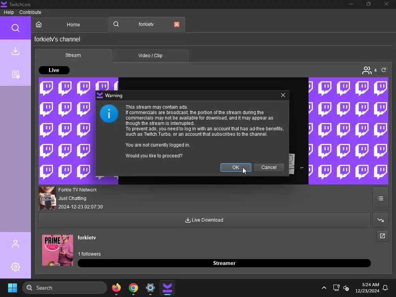Click the Live status badge

[x=54, y=70]
